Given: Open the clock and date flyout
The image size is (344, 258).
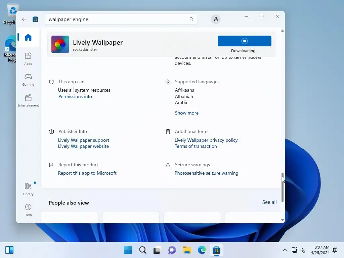Looking at the screenshot, I should tap(320, 250).
